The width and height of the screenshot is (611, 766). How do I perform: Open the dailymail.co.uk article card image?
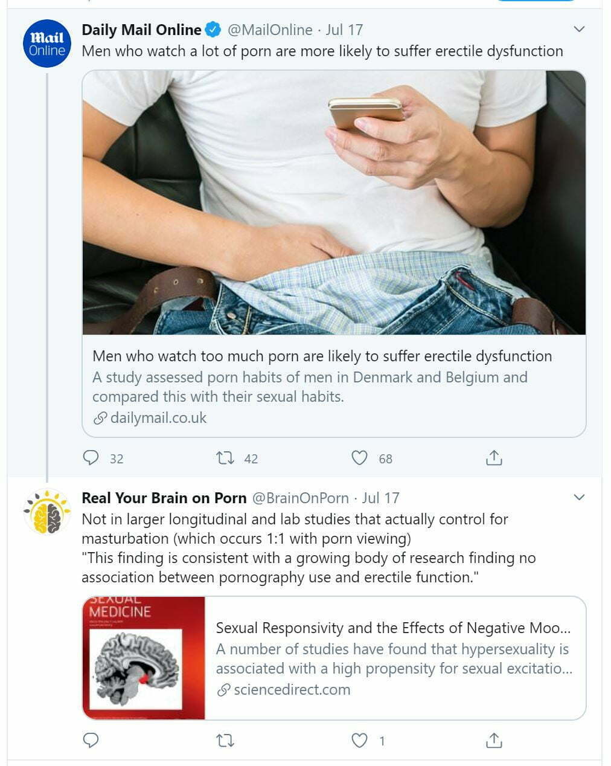pos(334,202)
